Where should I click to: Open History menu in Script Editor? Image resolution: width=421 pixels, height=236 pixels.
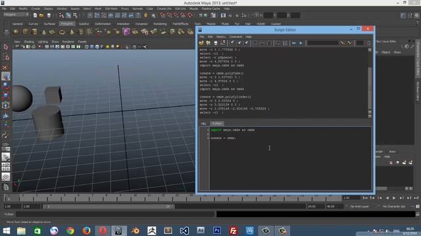221,37
